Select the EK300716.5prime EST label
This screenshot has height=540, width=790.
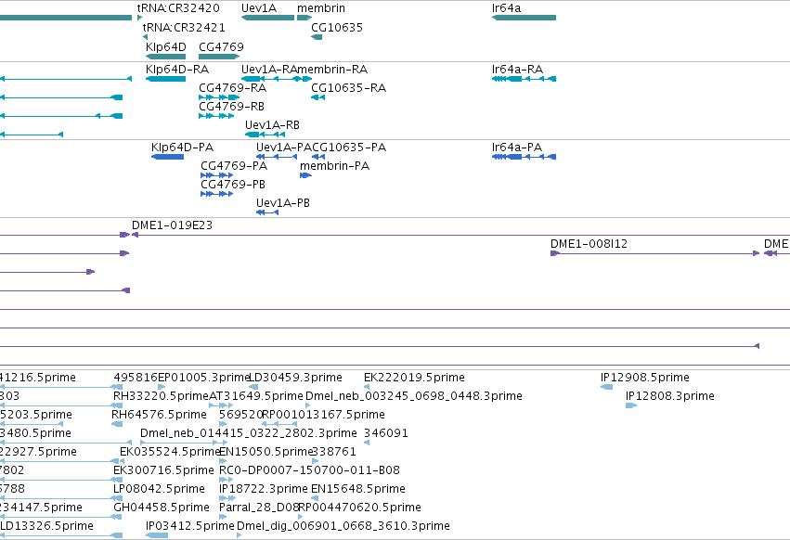[x=163, y=471]
